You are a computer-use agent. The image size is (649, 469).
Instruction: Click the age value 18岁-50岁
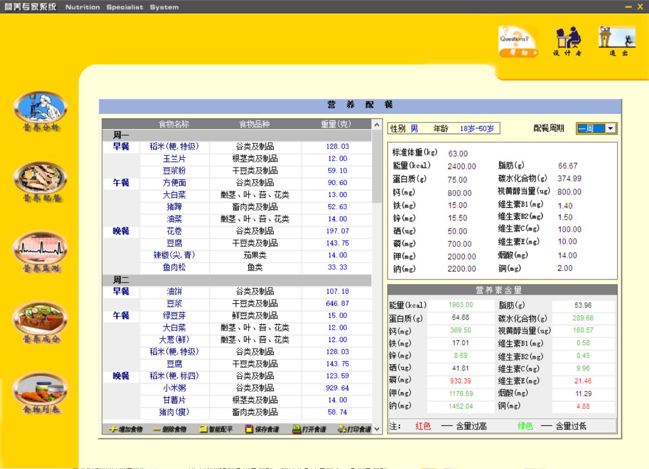477,129
